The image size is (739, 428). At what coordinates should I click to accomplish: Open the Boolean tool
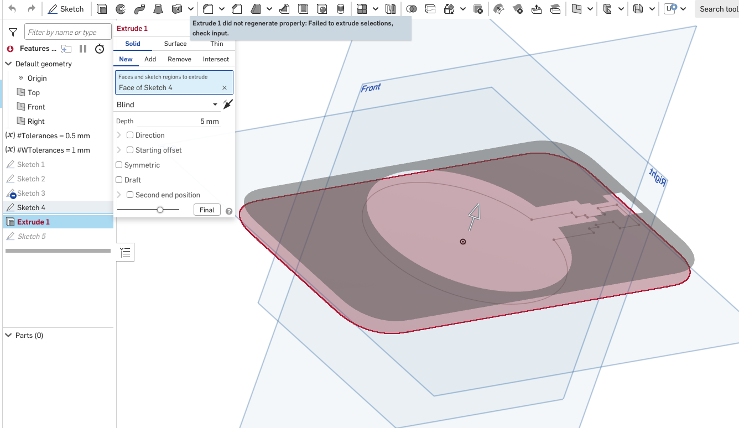pos(411,9)
